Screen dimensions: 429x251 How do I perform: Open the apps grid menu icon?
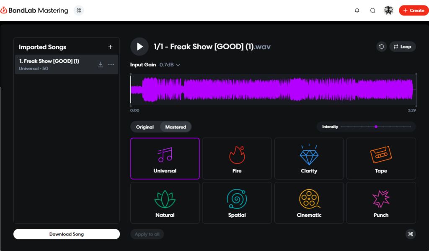click(79, 10)
